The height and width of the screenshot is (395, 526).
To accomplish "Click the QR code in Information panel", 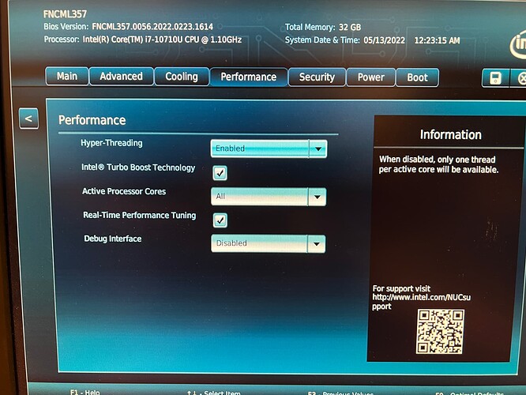I will point(440,332).
